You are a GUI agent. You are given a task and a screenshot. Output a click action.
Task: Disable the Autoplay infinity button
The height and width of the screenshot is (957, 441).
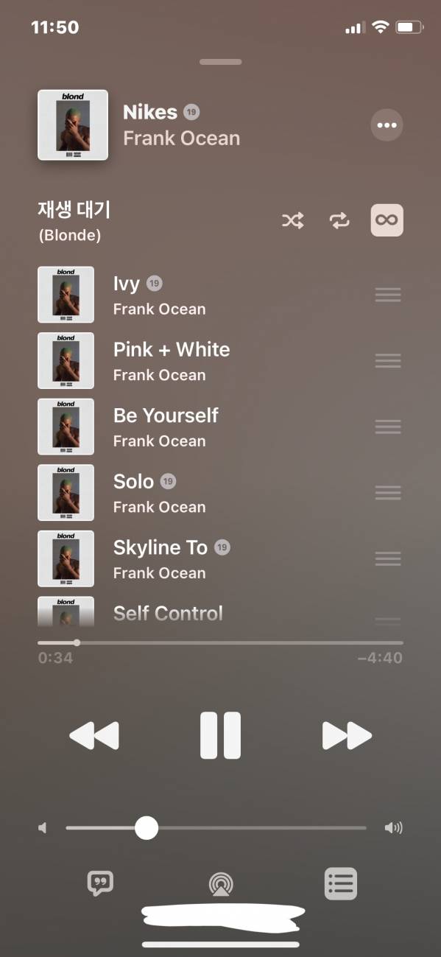pos(387,220)
